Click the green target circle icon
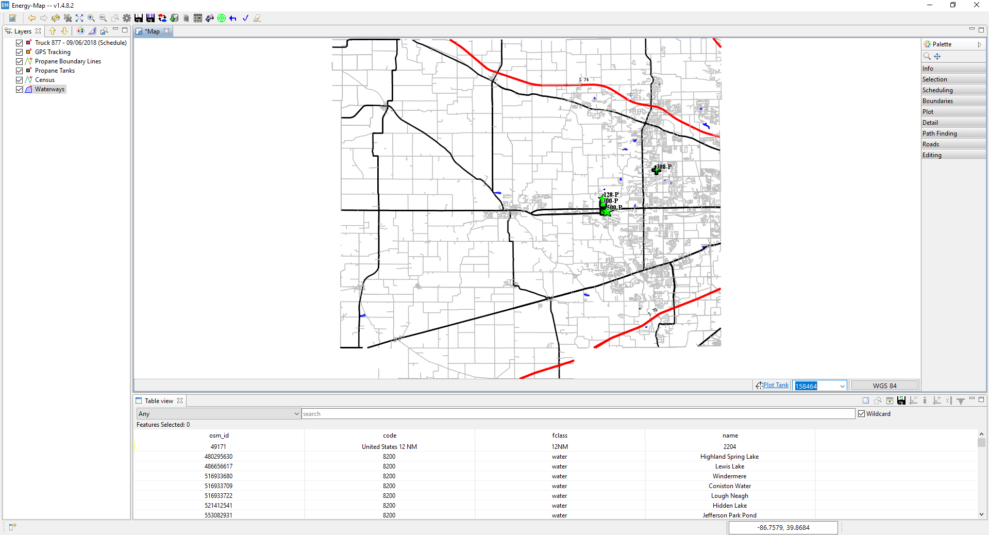 (x=222, y=18)
